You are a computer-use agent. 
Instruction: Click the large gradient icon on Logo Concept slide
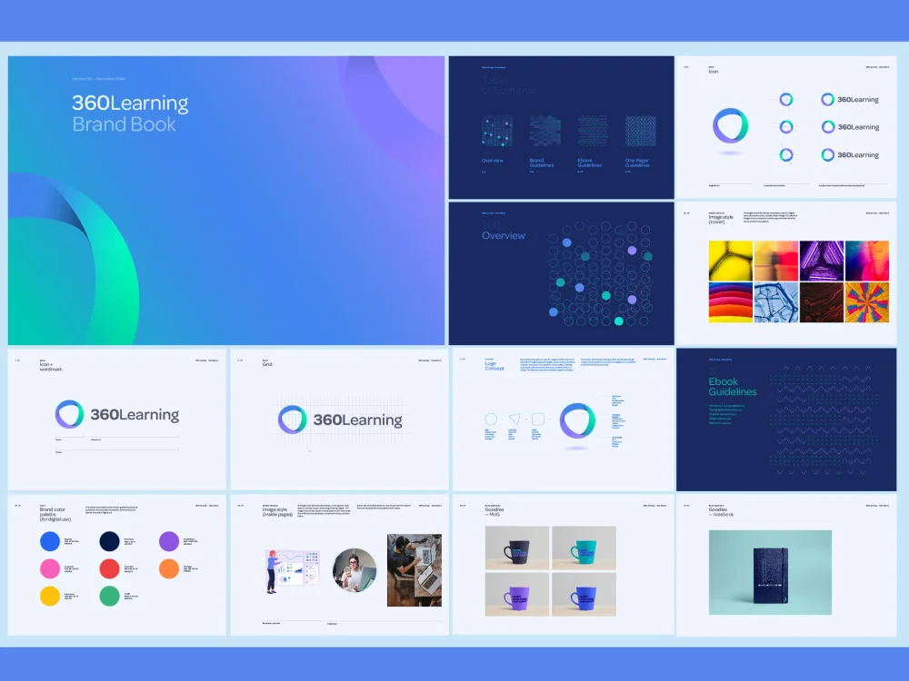[577, 420]
